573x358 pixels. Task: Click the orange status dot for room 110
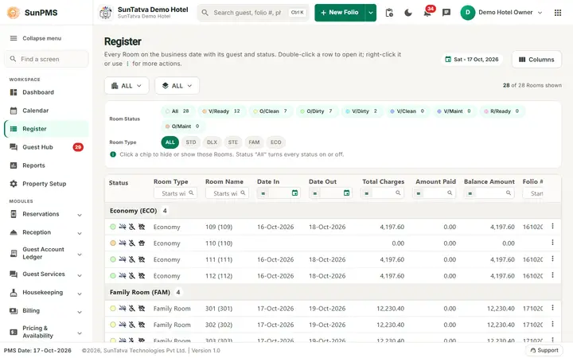113,243
